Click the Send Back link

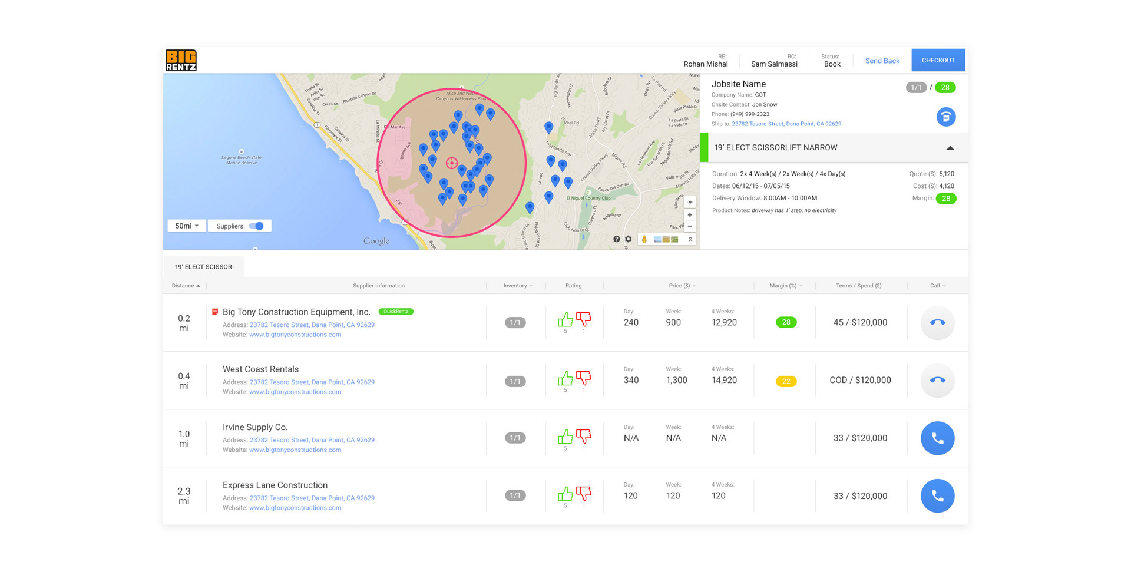882,61
